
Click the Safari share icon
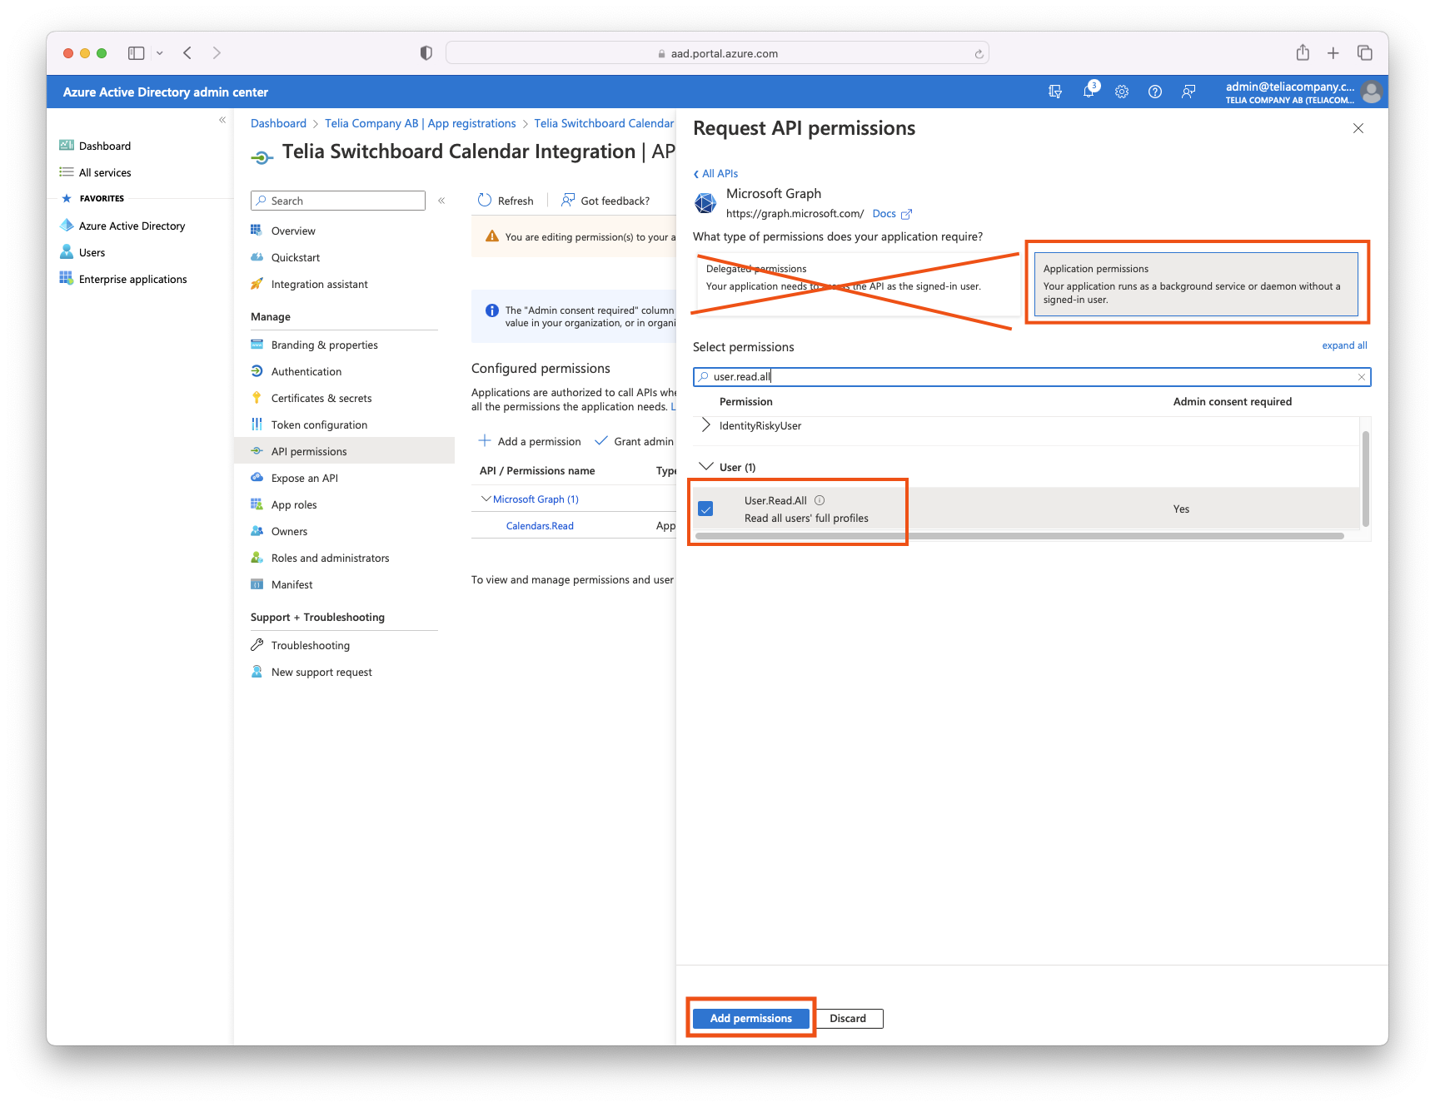[1303, 52]
